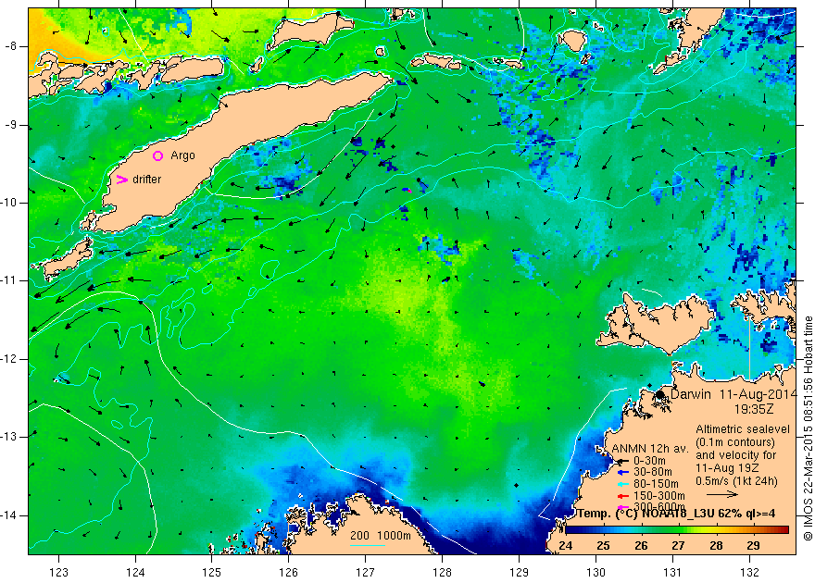Screen dimensions: 815x583
Task: Click longitude axis label '124'
Action: pos(135,572)
